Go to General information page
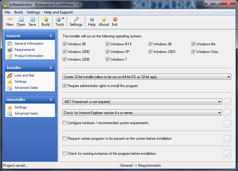The height and width of the screenshot is (171, 238). point(29,44)
